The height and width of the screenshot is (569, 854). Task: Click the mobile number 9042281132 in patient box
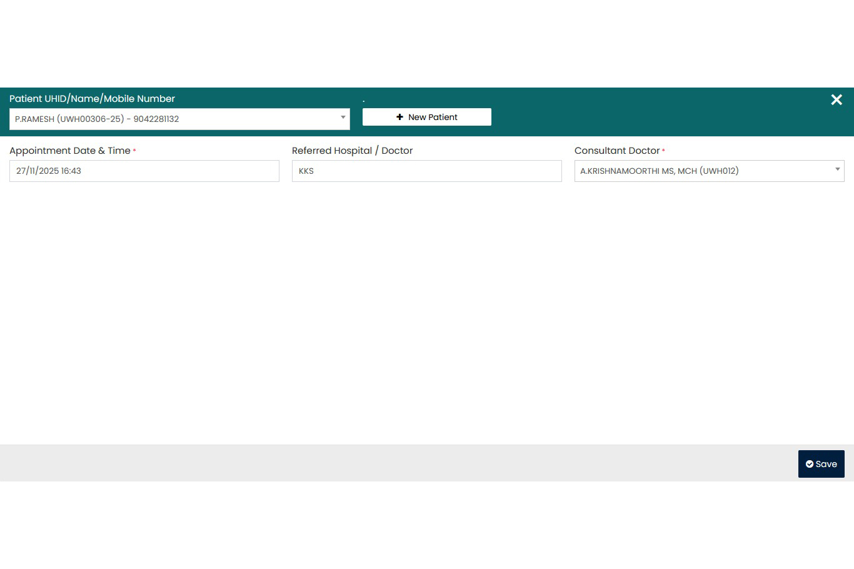click(156, 119)
